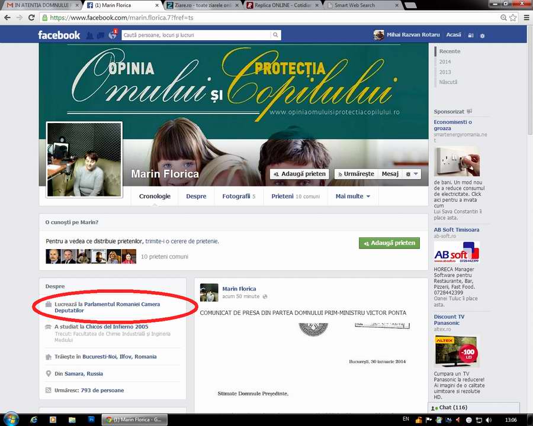The image size is (533, 426).
Task: Click Acasă in header
Action: [x=454, y=35]
